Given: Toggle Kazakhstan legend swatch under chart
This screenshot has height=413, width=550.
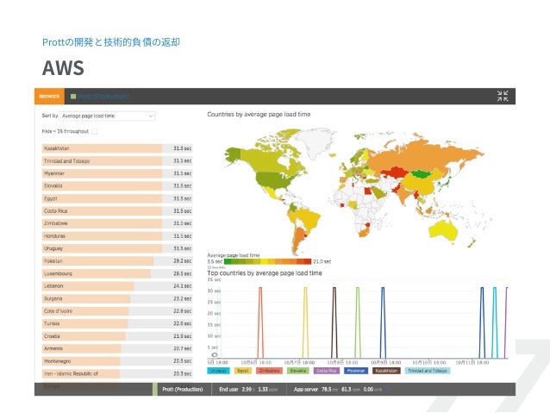Looking at the screenshot, I should tap(386, 371).
